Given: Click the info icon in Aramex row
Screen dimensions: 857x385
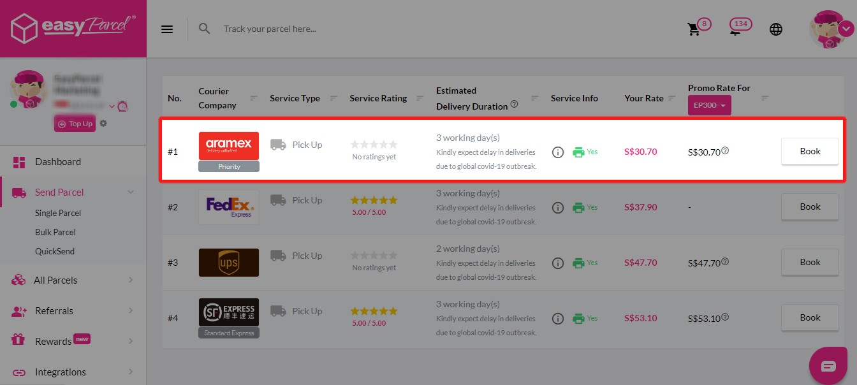Looking at the screenshot, I should pyautogui.click(x=558, y=152).
